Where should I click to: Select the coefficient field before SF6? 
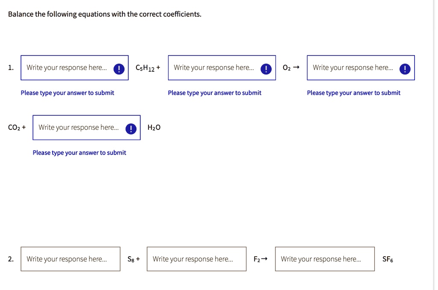325,259
